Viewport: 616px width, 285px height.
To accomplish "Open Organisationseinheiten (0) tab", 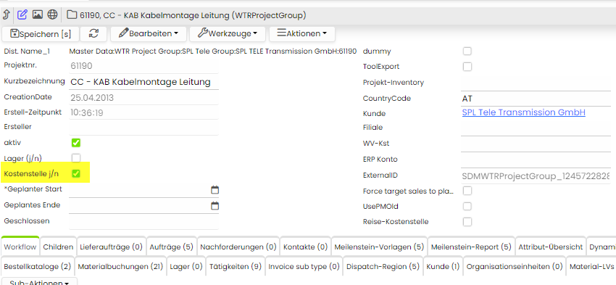I will click(515, 267).
